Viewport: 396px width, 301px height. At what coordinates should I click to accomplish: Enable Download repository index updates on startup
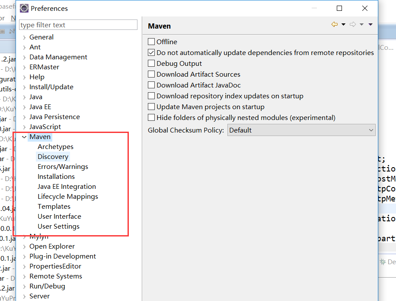(x=151, y=96)
